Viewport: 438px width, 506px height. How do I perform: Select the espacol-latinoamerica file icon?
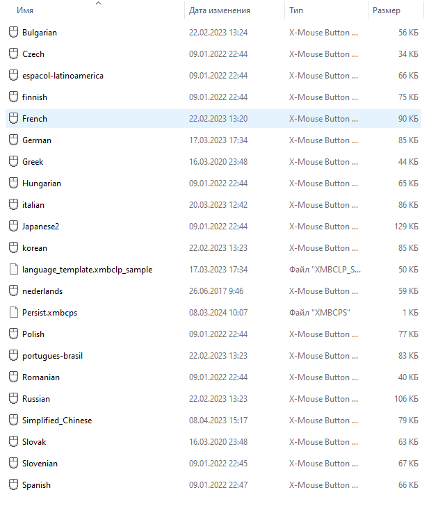click(x=13, y=76)
